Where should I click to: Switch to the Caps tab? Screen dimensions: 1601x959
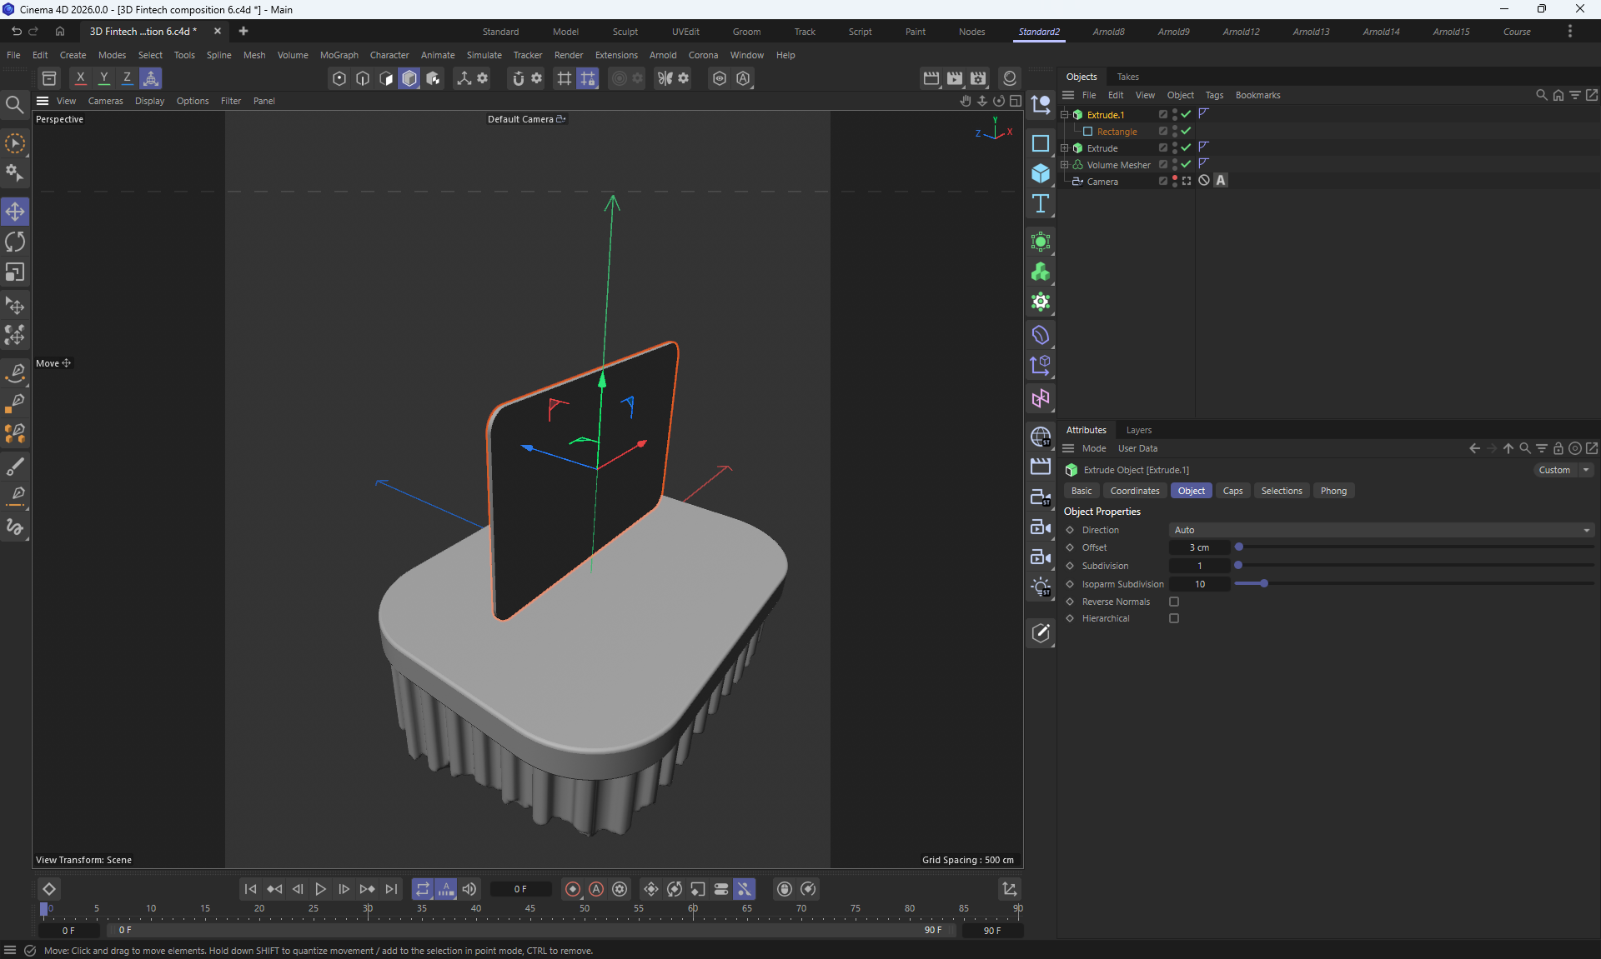[1232, 491]
